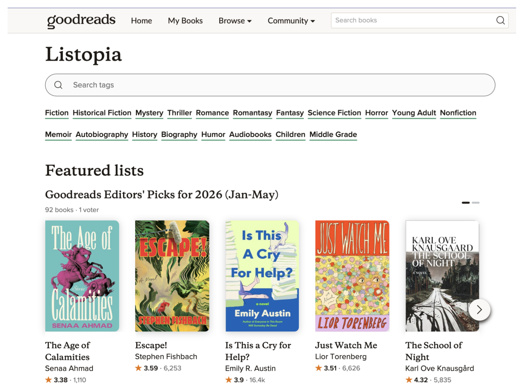Image resolution: width=522 pixels, height=388 pixels.
Task: Focus the Search tags field
Action: 270,85
